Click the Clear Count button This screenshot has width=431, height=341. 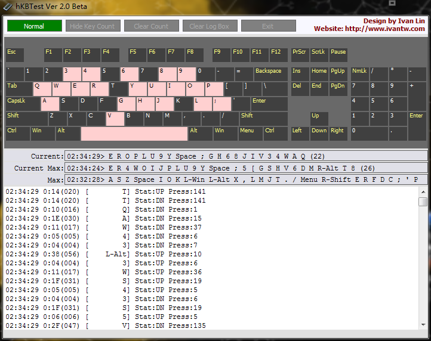151,26
